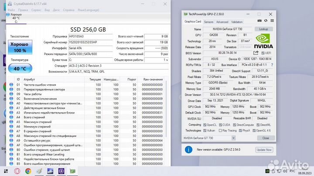Open Opera from the taskbar
314x176 pixels.
17,171
